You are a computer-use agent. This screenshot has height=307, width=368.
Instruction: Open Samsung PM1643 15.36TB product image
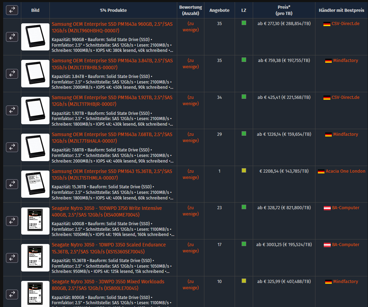[x=35, y=184]
